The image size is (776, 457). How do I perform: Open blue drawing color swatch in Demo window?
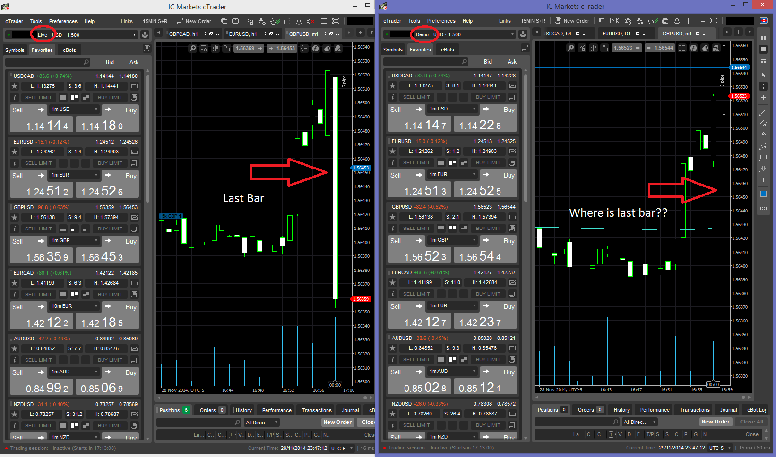pyautogui.click(x=763, y=194)
